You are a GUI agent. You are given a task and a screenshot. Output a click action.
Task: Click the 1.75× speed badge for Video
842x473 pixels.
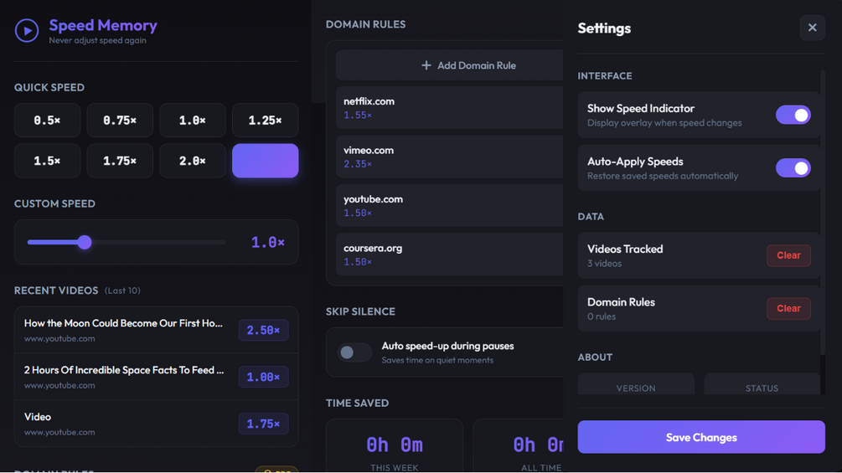click(x=263, y=424)
